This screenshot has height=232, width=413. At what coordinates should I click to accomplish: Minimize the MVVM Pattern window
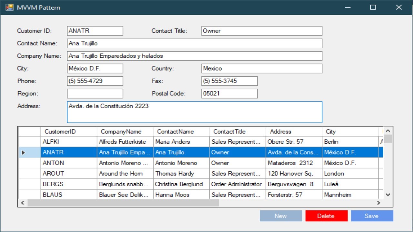[x=348, y=7]
